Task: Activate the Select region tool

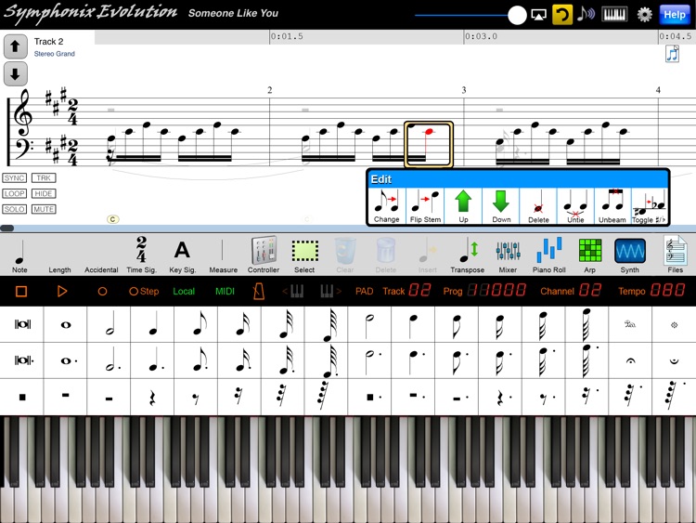Action: tap(304, 255)
